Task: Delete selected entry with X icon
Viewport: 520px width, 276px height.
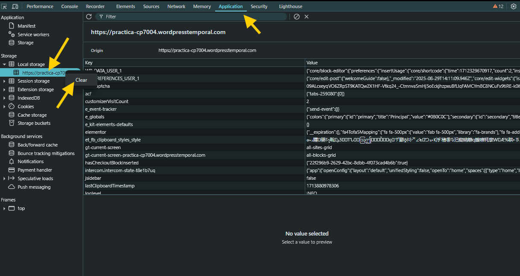Action: pos(307,17)
